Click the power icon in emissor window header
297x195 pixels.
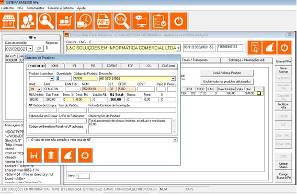(284, 47)
